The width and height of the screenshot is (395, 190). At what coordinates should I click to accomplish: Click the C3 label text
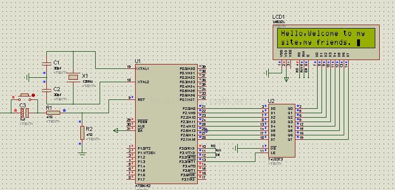tap(23, 105)
